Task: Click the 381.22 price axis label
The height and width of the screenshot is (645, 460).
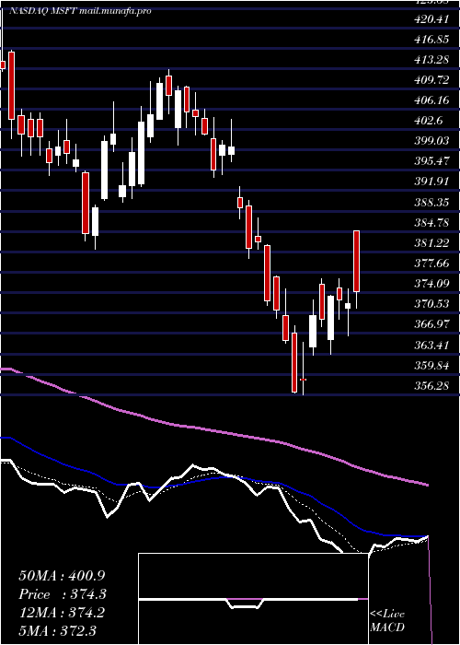Action: click(x=432, y=243)
